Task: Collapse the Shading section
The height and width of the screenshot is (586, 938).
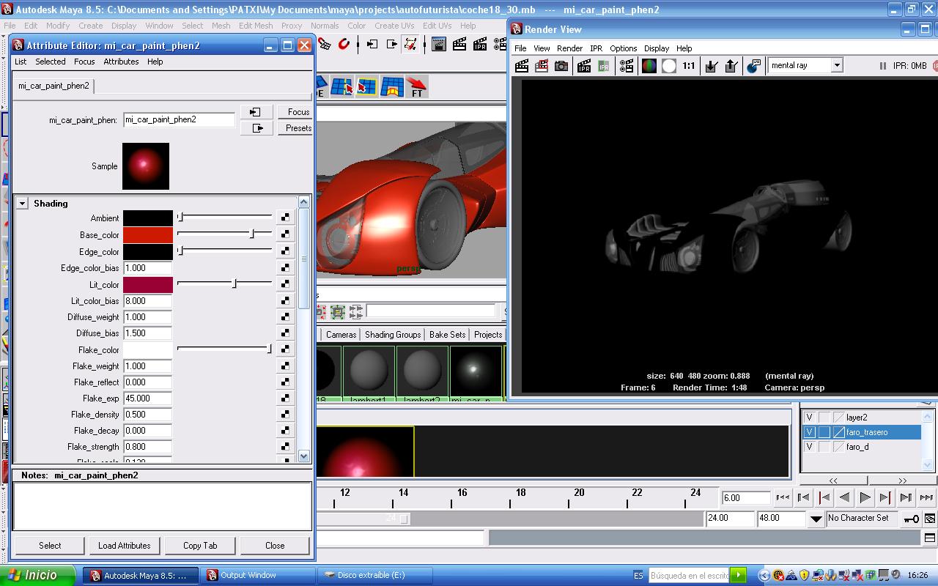Action: [22, 204]
